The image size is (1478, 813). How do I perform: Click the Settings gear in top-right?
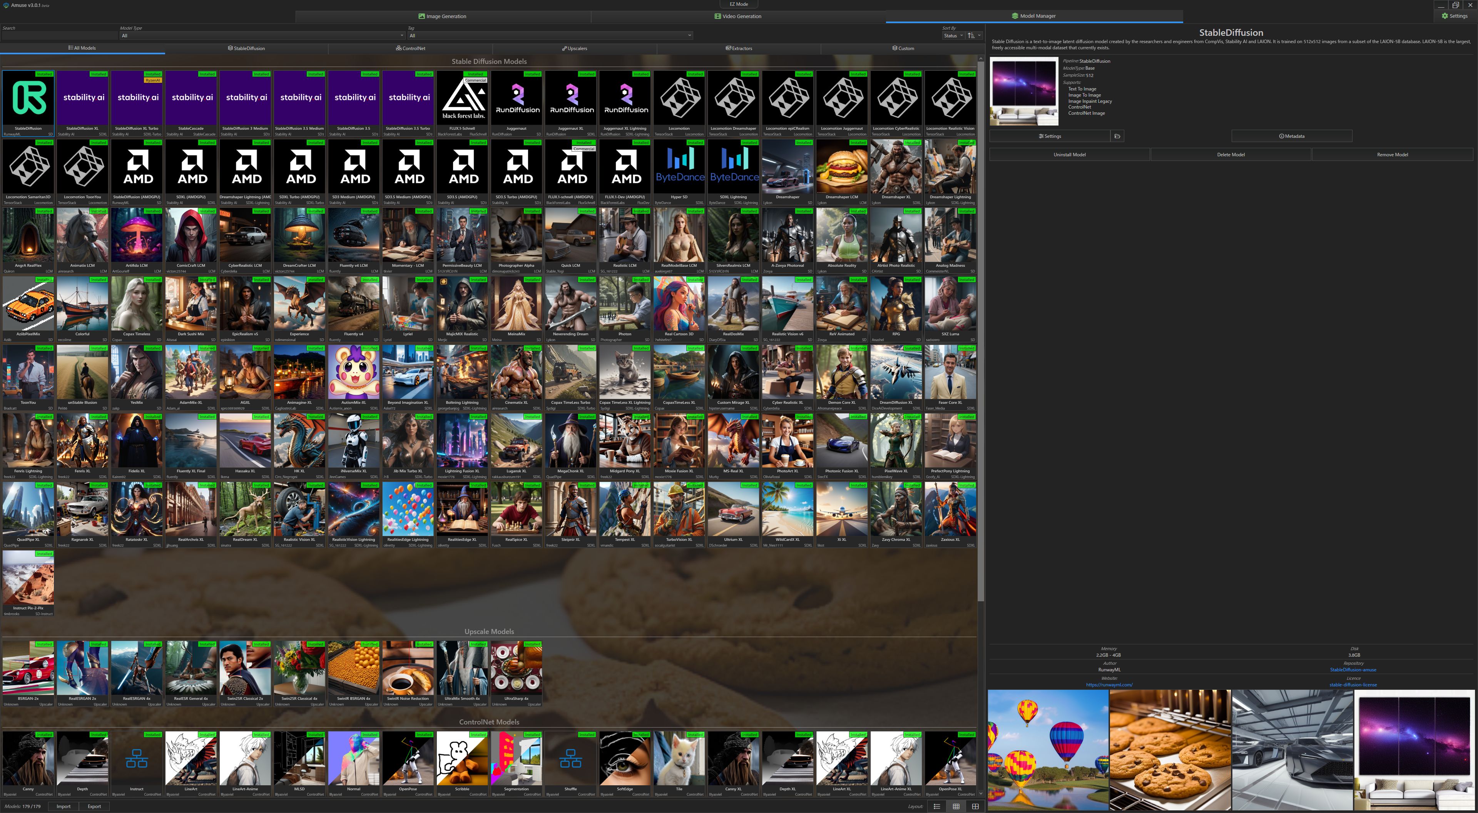pos(1455,16)
